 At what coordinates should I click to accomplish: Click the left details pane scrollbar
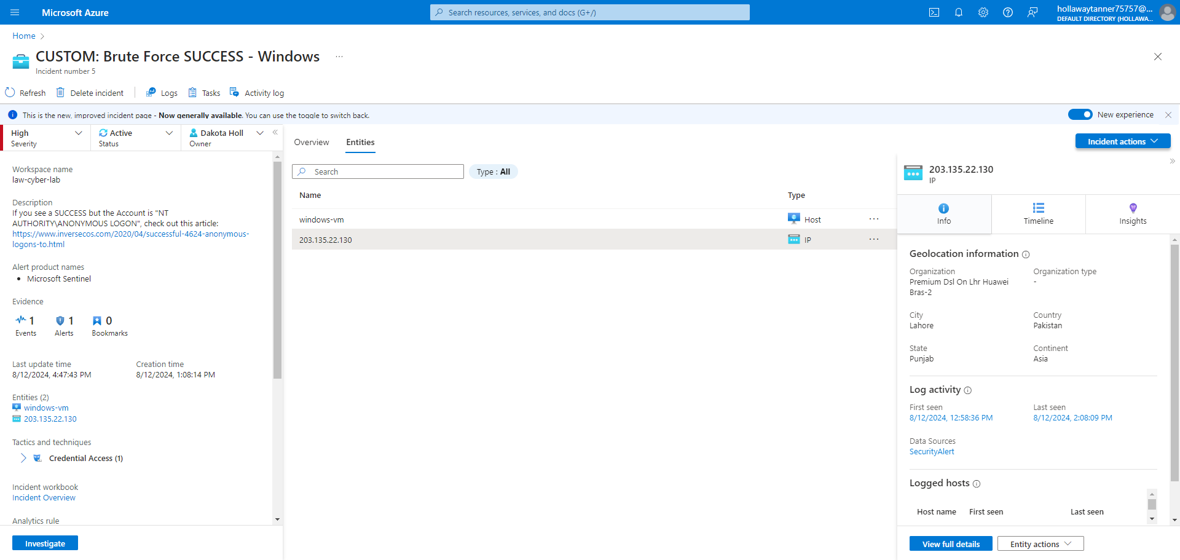point(277,270)
